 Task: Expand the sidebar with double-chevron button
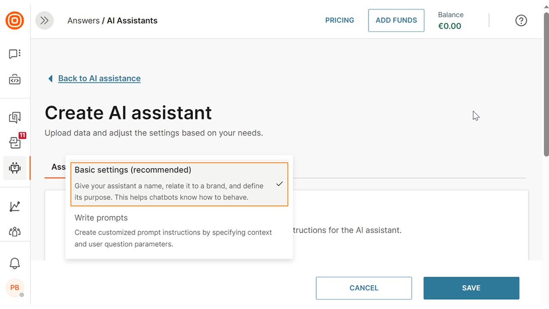coord(45,21)
